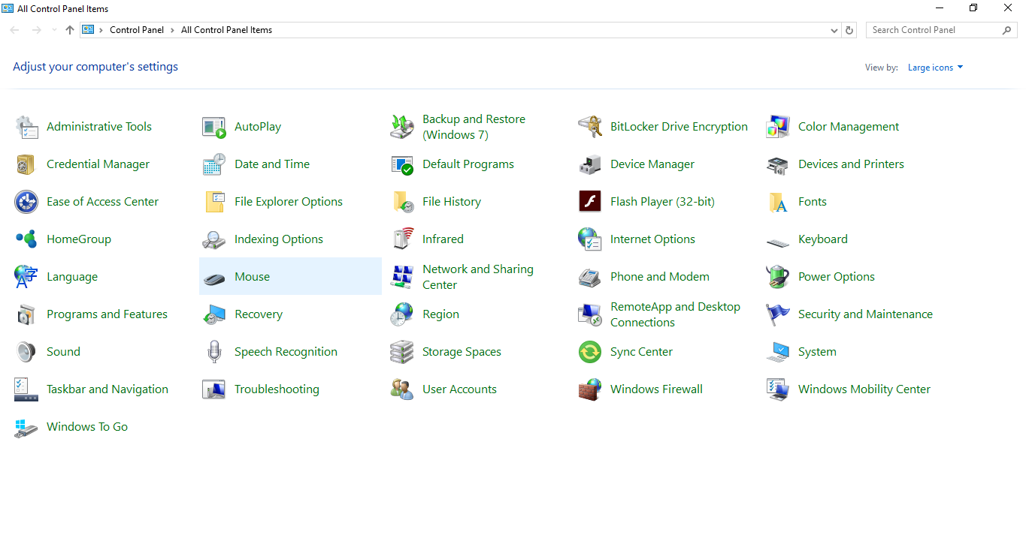Click the search magnifier icon

click(x=1007, y=30)
